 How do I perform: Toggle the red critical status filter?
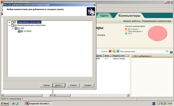110,51
